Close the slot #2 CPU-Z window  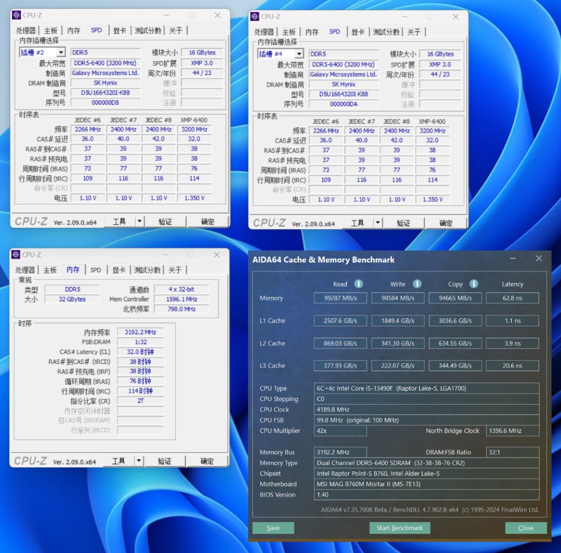tap(218, 15)
